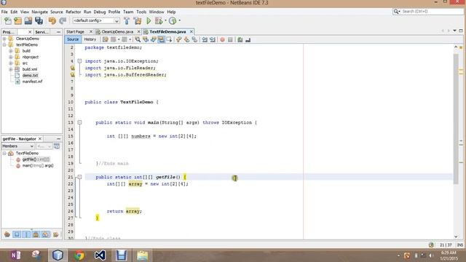Click the Next Bookmark icon

click(186, 39)
